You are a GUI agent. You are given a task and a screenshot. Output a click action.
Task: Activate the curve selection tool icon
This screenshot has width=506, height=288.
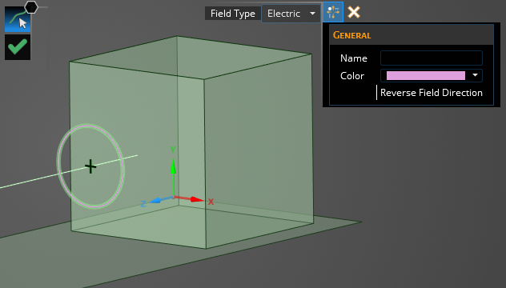pos(18,20)
